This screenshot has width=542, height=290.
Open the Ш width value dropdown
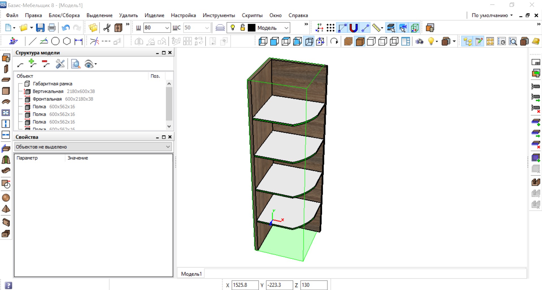tap(167, 28)
